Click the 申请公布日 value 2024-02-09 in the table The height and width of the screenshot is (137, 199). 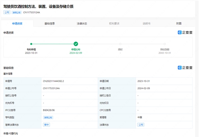[144, 88]
